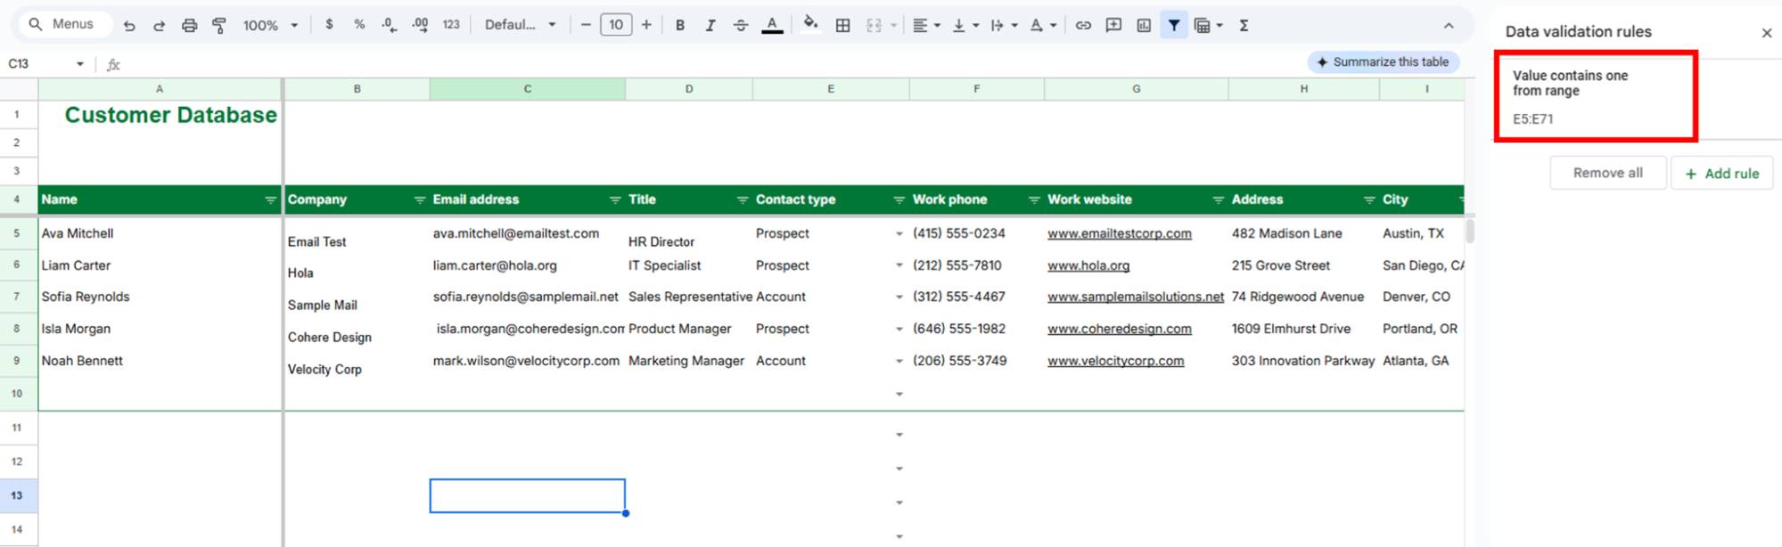Toggle strikethrough formatting
The image size is (1782, 547).
point(741,25)
